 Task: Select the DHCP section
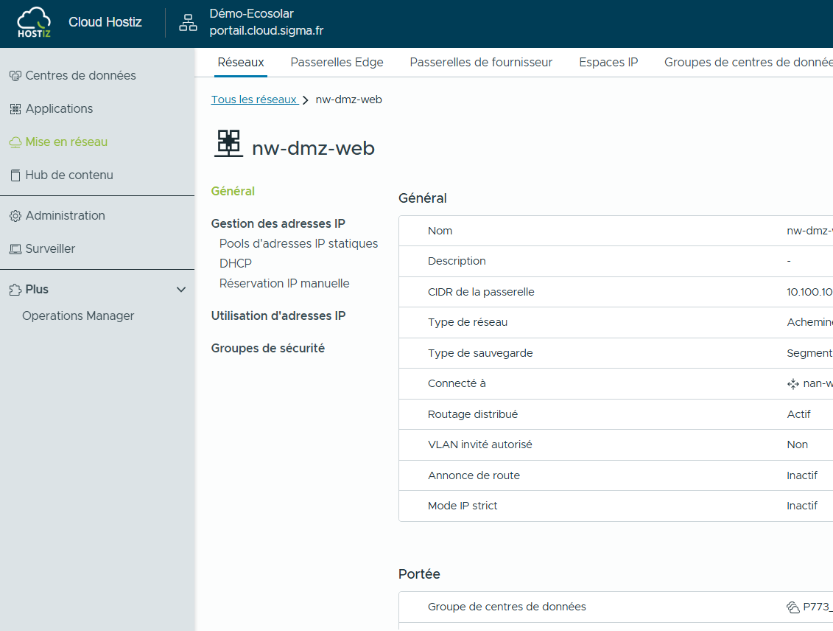click(236, 263)
